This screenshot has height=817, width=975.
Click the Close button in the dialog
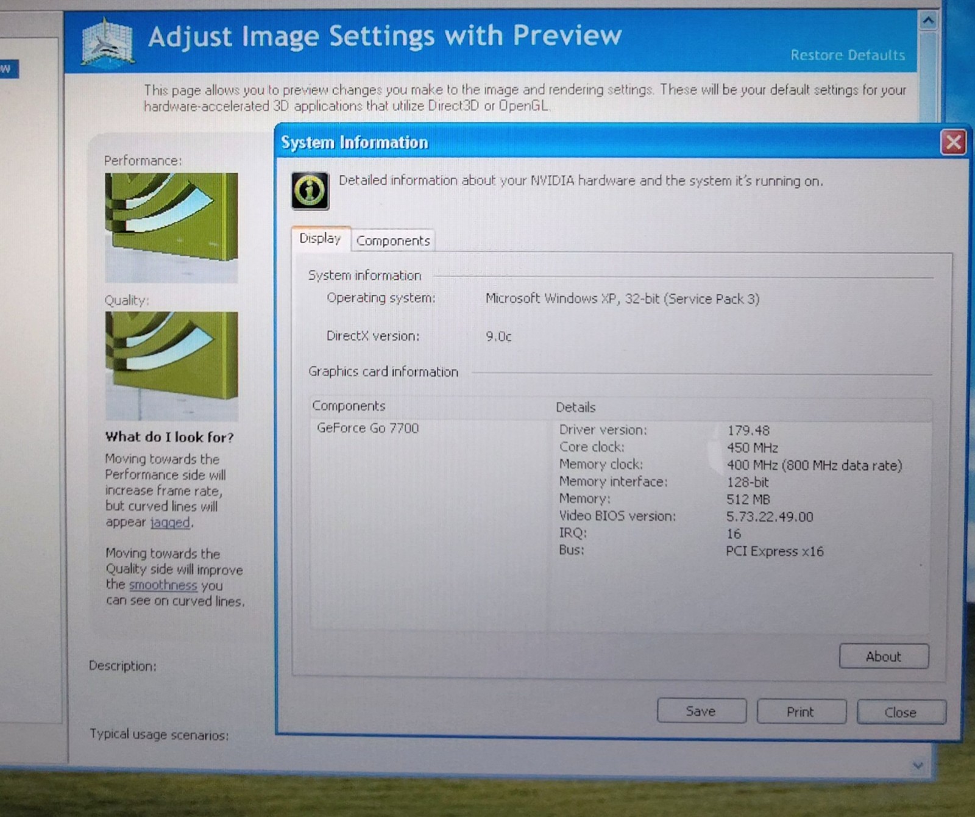coord(901,712)
